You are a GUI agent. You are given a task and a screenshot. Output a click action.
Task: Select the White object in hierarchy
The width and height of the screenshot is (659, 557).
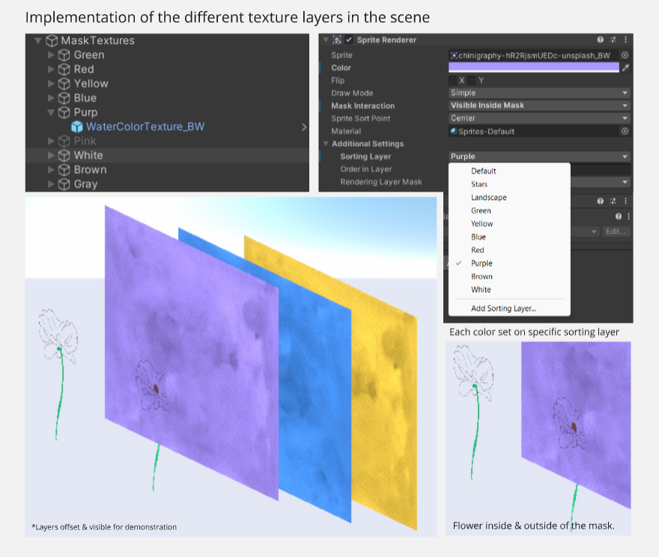(x=88, y=155)
